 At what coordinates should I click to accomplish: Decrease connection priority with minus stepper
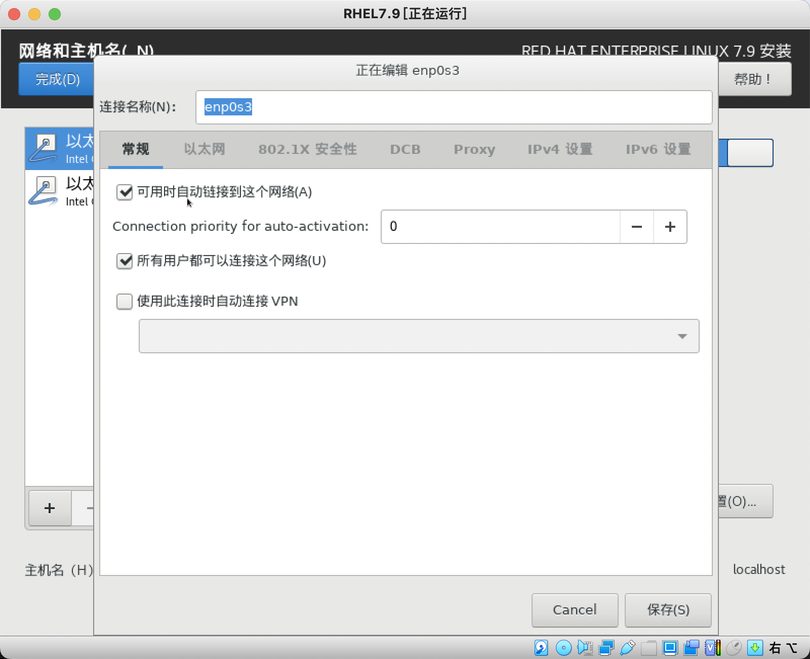(637, 227)
